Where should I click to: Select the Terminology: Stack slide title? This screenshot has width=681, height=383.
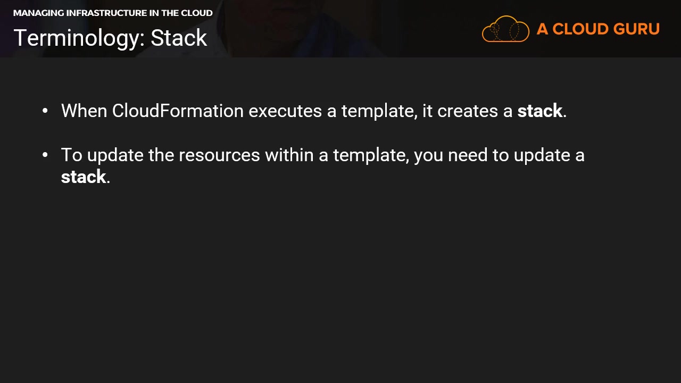[x=110, y=38]
